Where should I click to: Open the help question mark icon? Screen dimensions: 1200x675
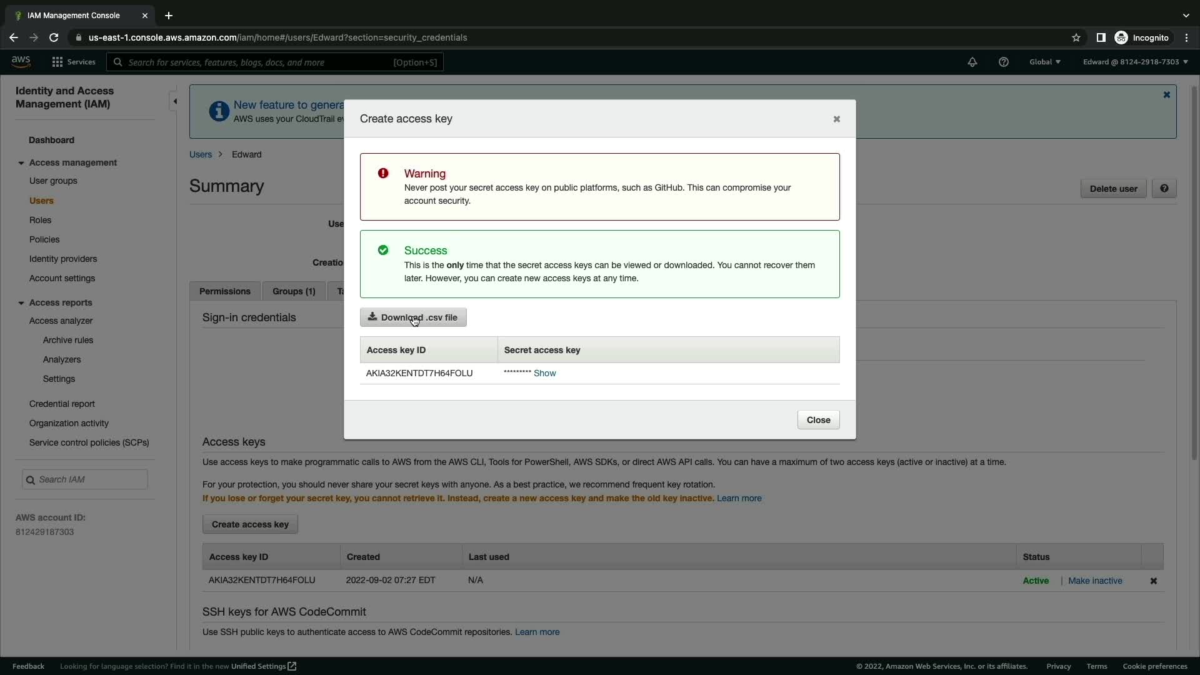coord(1003,62)
